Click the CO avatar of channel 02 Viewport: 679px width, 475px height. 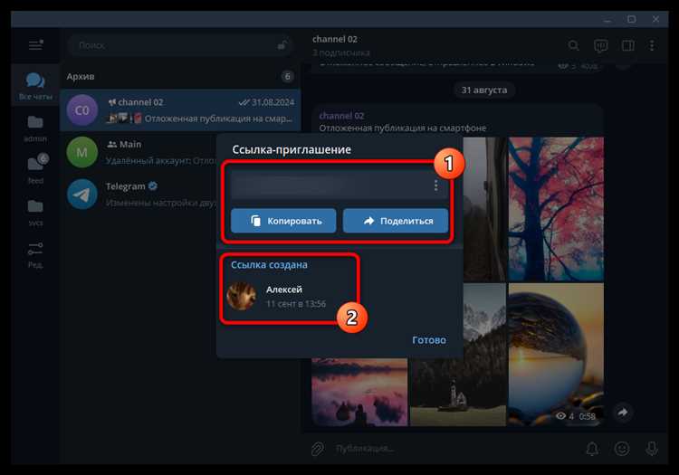(x=82, y=110)
